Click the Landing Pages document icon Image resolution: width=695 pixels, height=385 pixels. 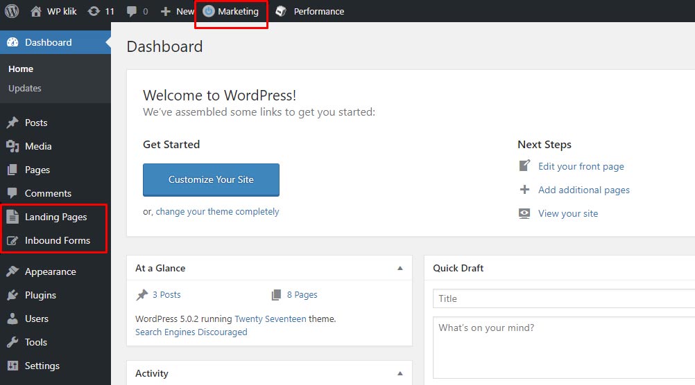[x=12, y=217]
